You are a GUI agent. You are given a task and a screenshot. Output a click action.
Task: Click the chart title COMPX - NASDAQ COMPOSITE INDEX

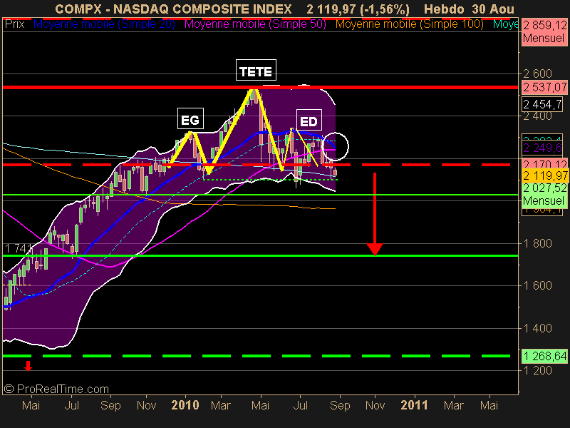(173, 9)
